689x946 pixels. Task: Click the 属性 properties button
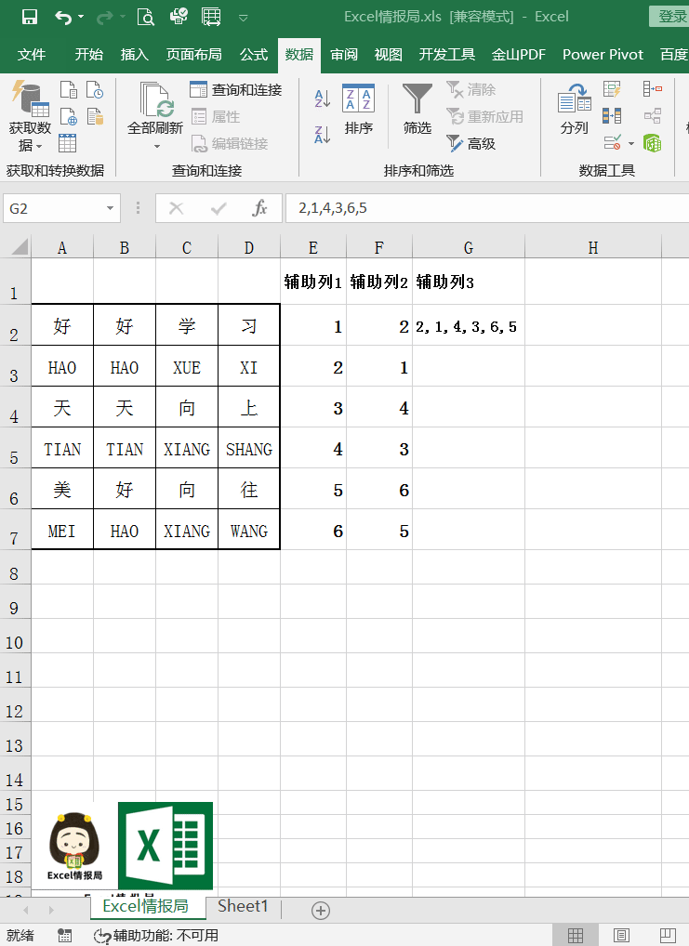pos(216,116)
